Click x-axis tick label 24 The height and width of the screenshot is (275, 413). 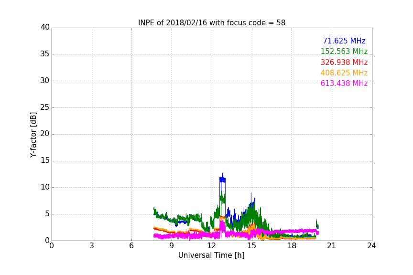click(371, 246)
